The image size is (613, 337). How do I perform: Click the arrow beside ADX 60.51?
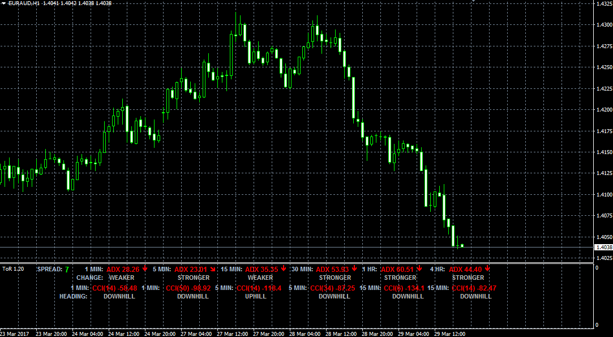pyautogui.click(x=419, y=268)
